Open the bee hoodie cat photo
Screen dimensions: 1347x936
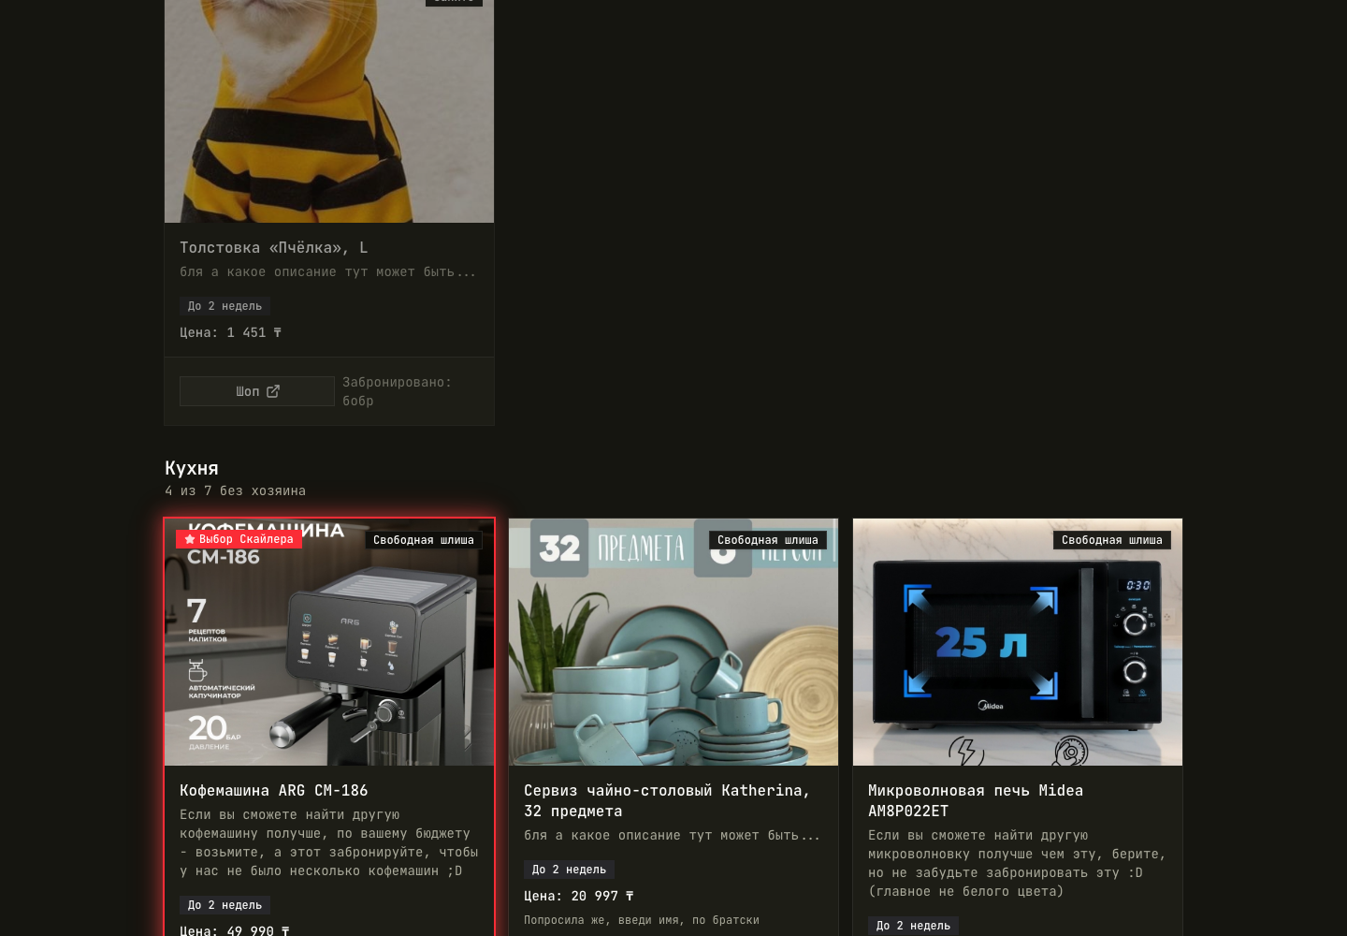coord(329,111)
